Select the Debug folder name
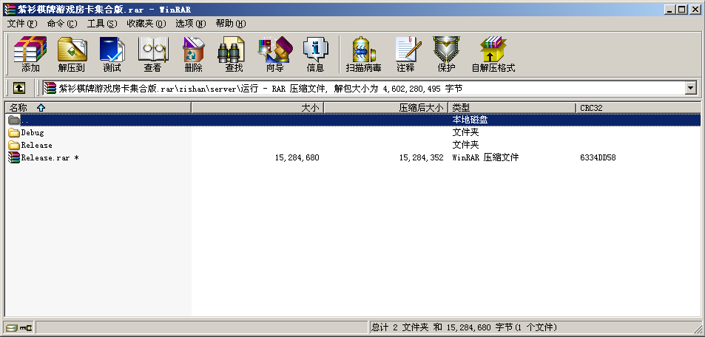Viewport: 705px width, 337px height. tap(33, 132)
